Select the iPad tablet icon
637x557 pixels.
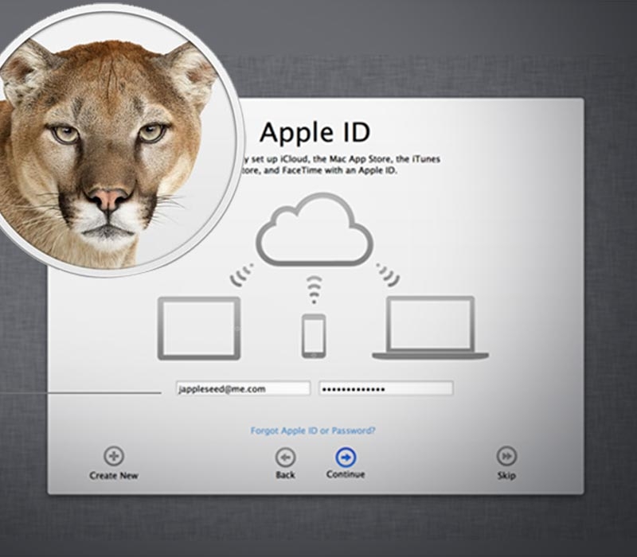199,328
